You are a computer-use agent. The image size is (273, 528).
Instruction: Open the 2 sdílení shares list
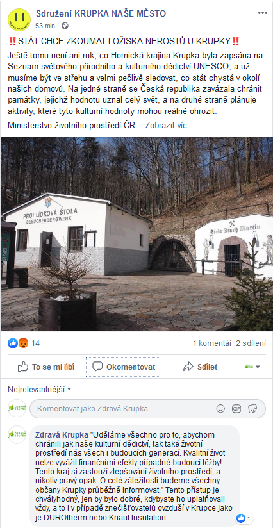tap(251, 343)
